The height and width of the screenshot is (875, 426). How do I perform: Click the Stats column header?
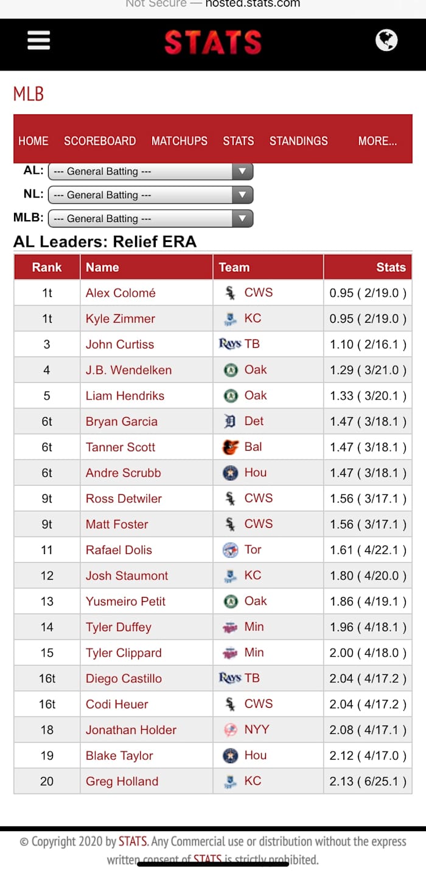(391, 267)
